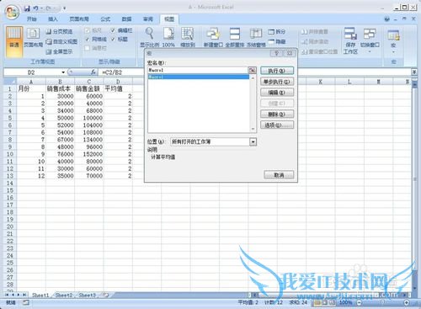The height and width of the screenshot is (309, 421).
Task: Click the zoom slider handle
Action: [x=382, y=302]
